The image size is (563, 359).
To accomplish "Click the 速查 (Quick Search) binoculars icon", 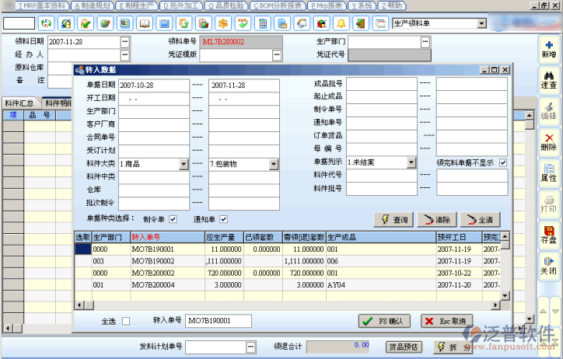I will pos(548,79).
